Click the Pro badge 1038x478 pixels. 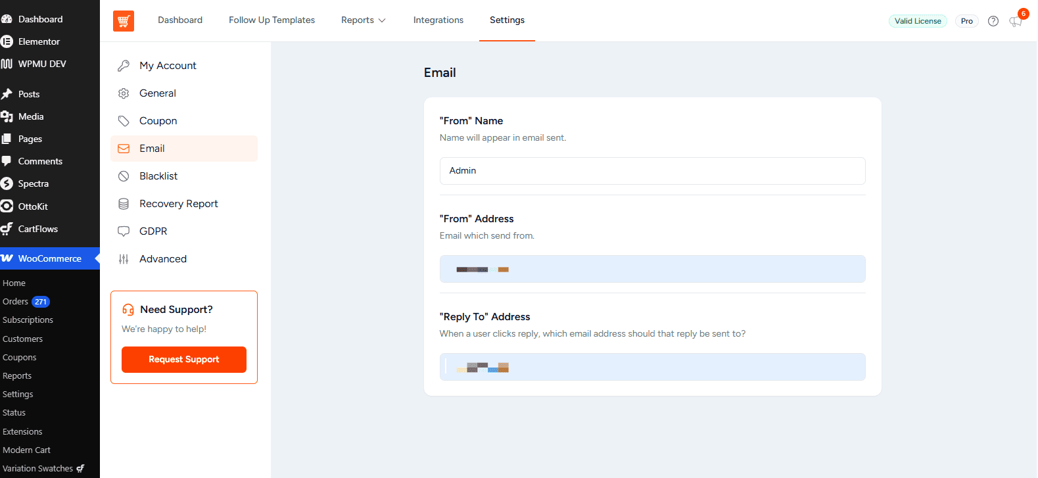pos(966,21)
